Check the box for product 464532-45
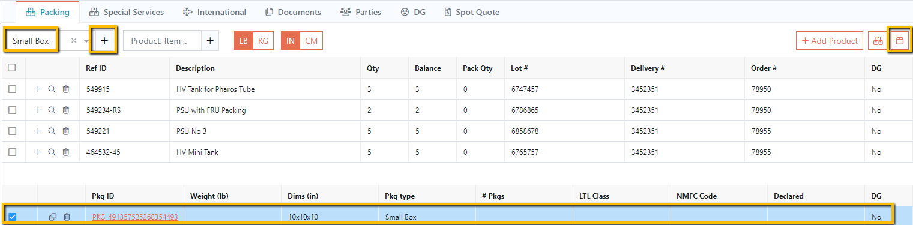The width and height of the screenshot is (913, 225). (x=12, y=152)
